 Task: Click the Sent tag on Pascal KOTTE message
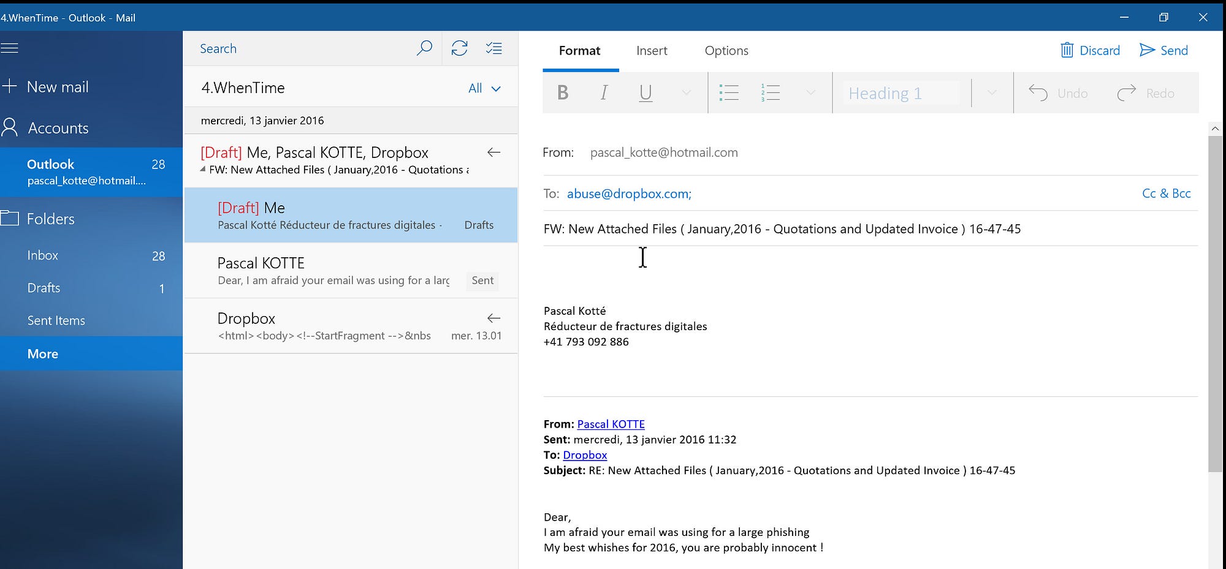pos(482,280)
